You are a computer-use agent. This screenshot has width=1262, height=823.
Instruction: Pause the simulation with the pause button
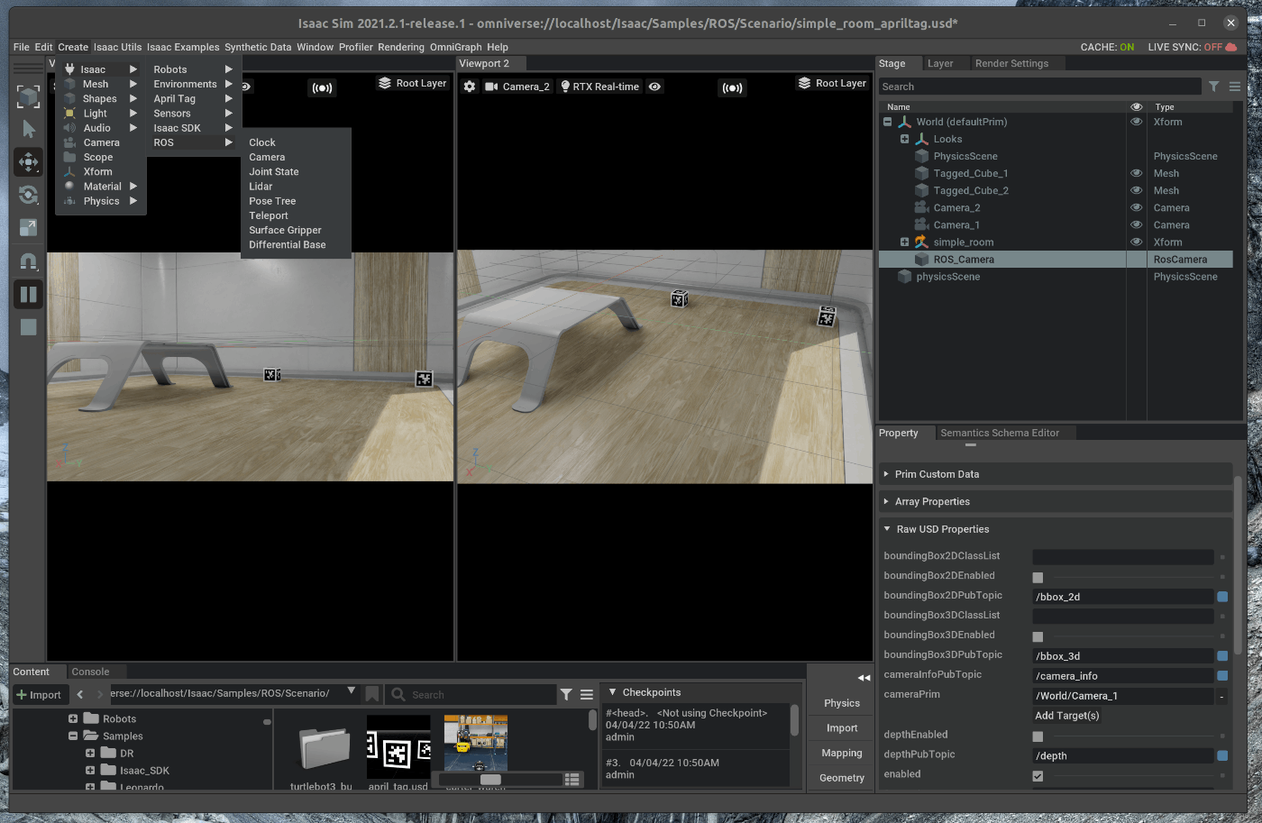pos(29,294)
